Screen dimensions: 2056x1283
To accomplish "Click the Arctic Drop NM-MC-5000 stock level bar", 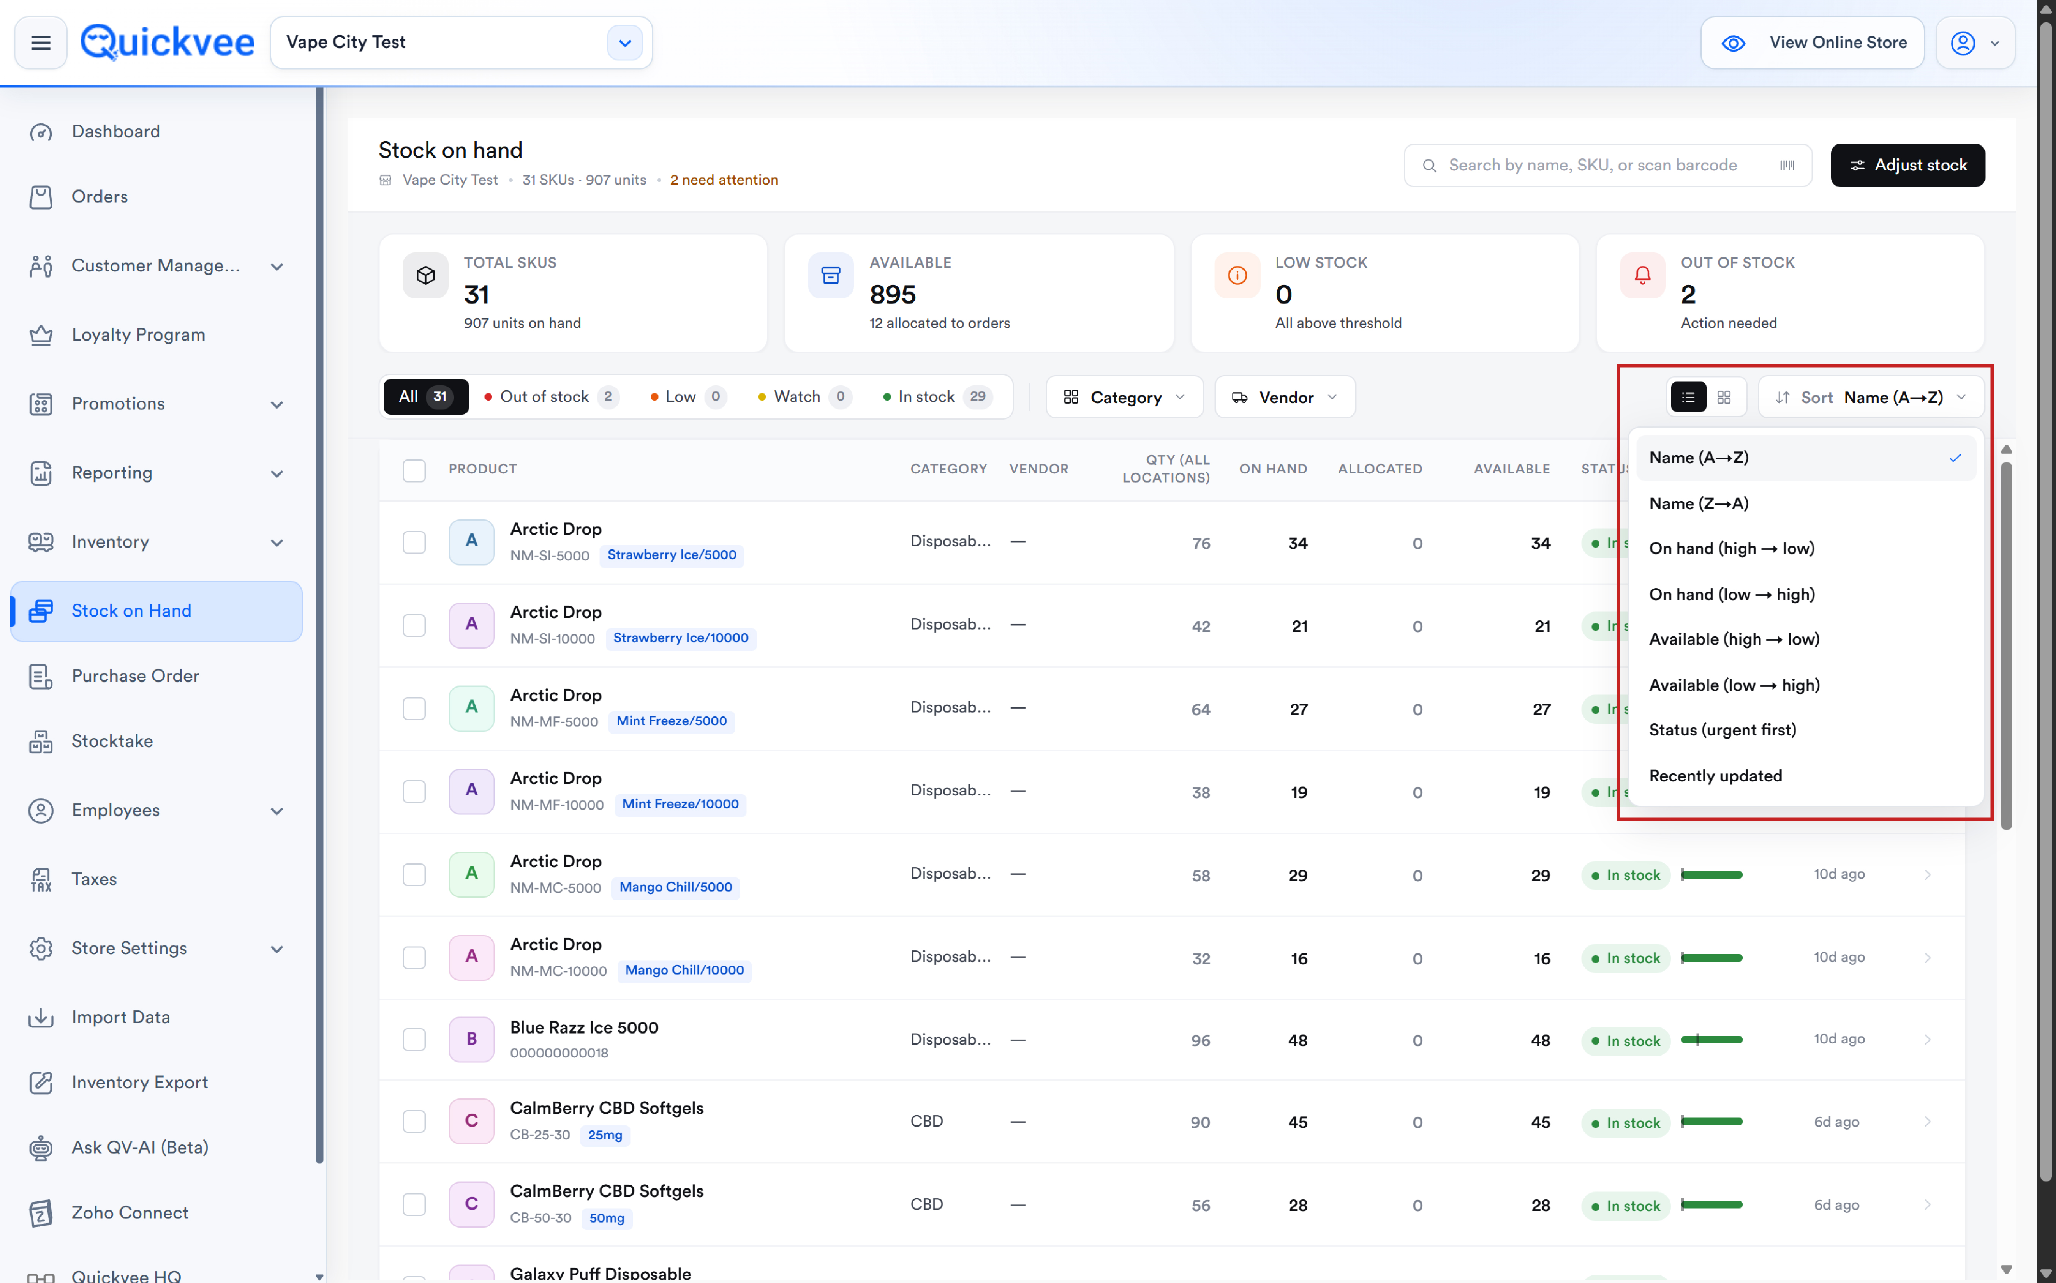I will coord(1711,875).
